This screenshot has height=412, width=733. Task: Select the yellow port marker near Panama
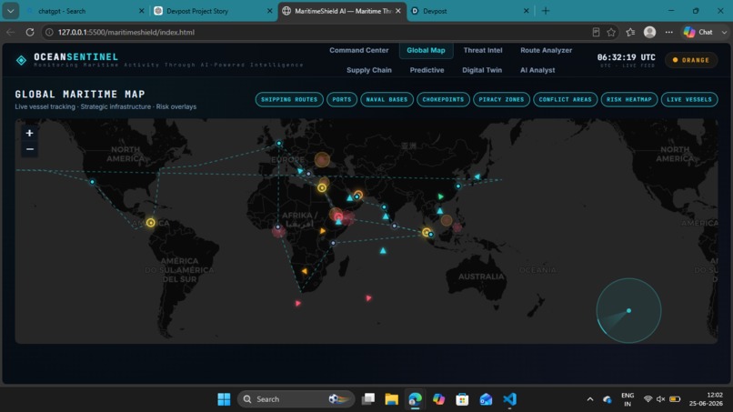pyautogui.click(x=151, y=223)
